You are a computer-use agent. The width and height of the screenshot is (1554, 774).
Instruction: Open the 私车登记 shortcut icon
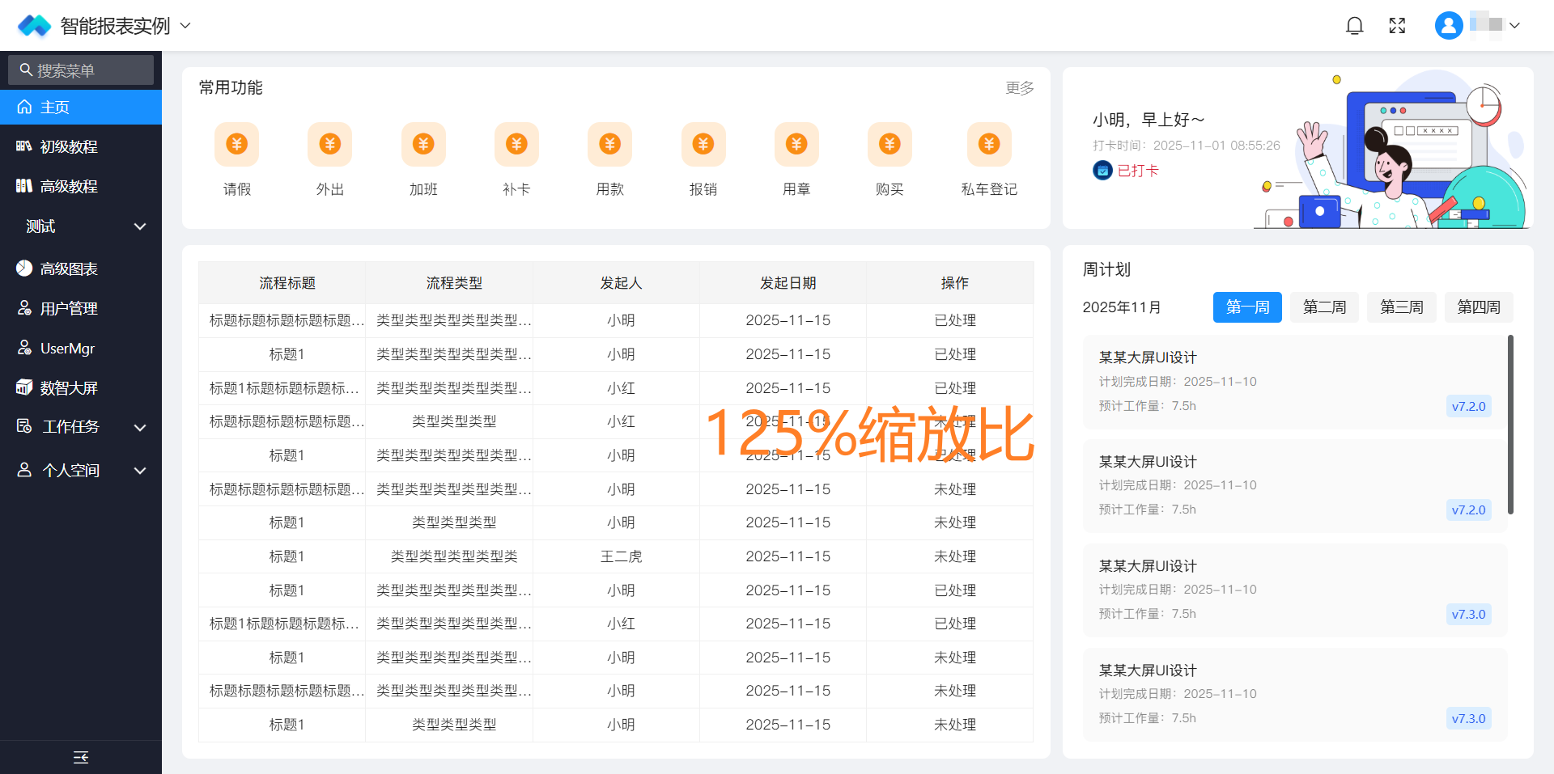click(x=988, y=145)
